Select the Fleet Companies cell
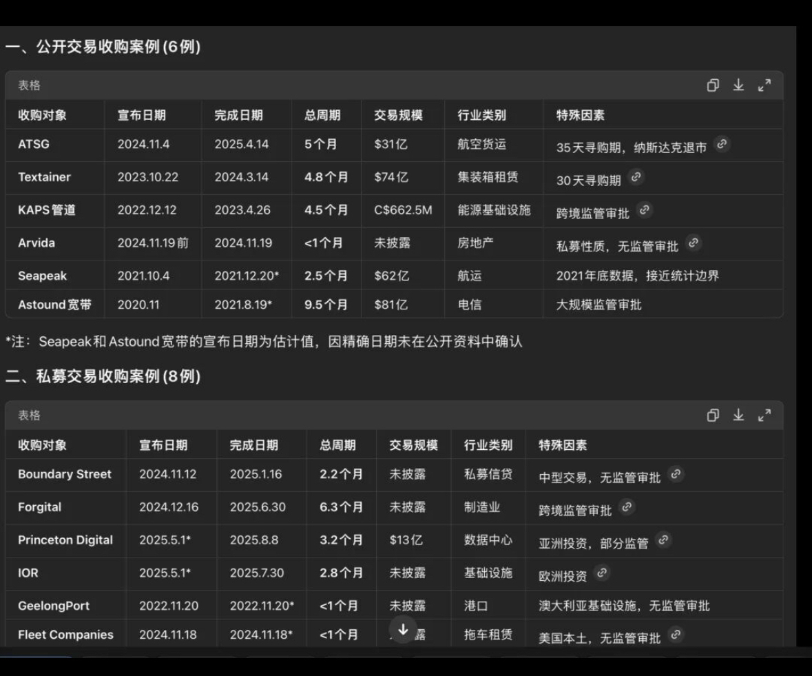Image resolution: width=812 pixels, height=676 pixels. (65, 635)
